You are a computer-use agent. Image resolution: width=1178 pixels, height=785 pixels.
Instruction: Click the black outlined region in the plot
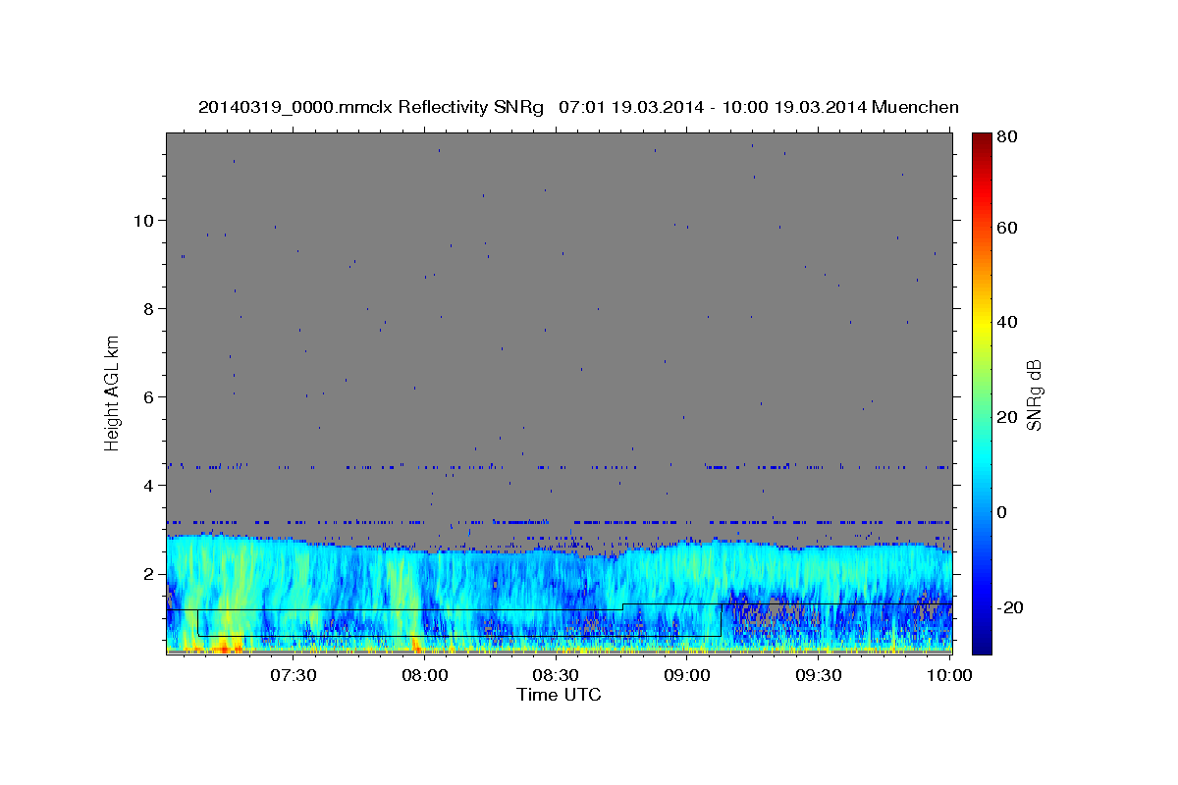click(x=459, y=622)
